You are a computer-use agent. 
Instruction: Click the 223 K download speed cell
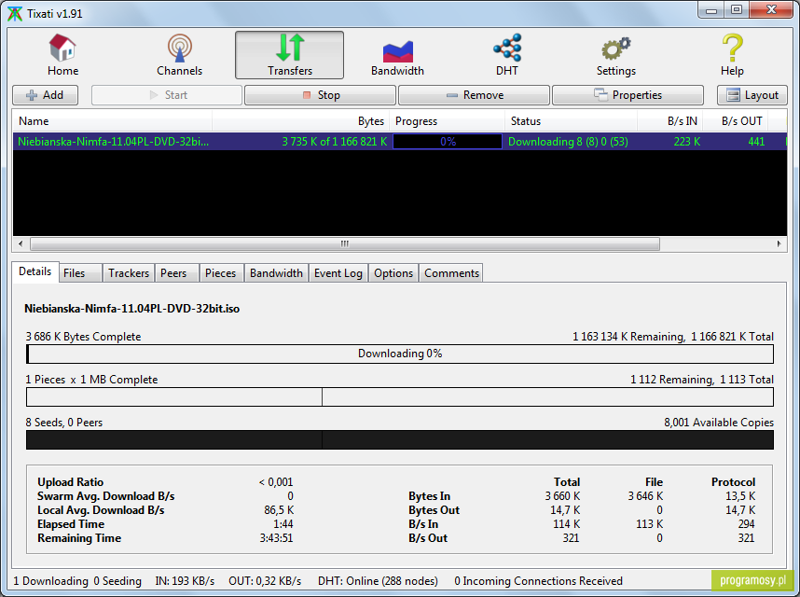coord(687,142)
